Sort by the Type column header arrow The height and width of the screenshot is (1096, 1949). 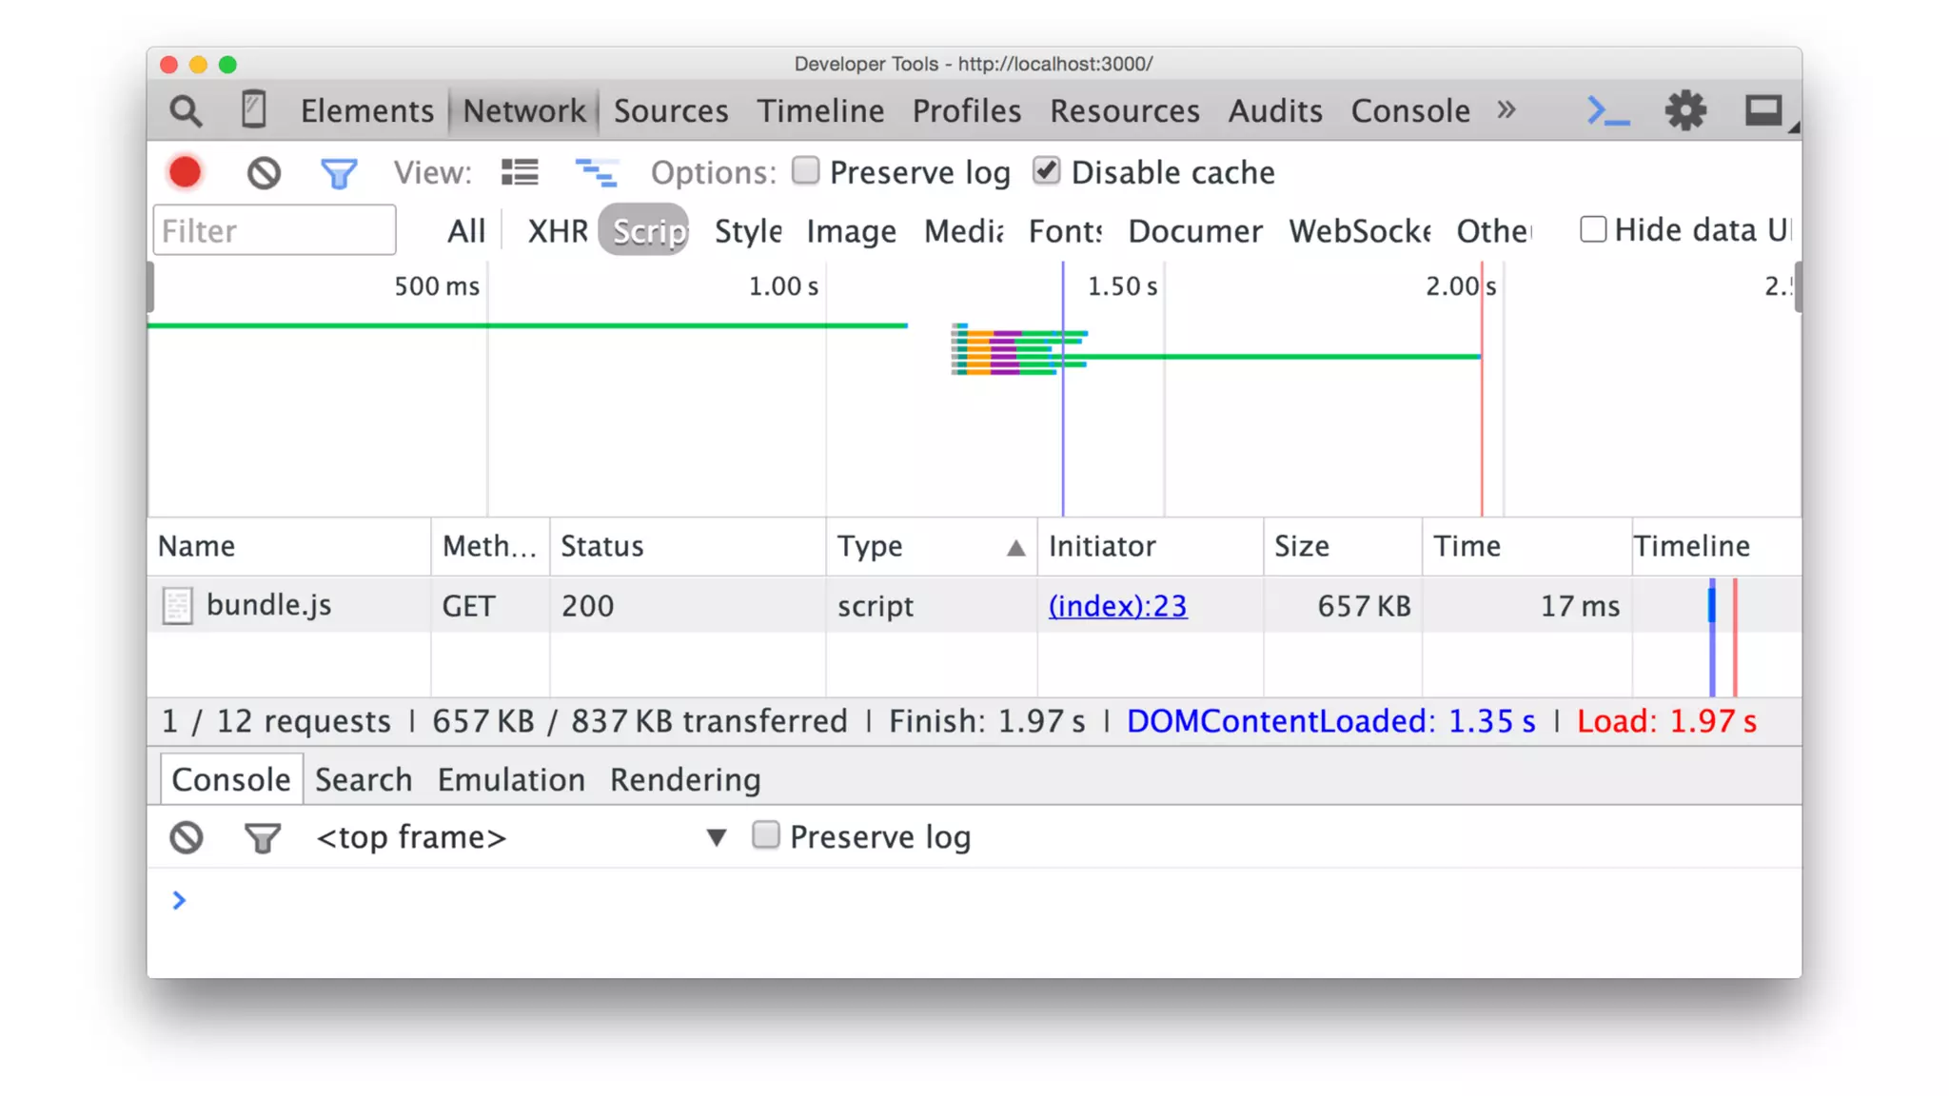click(1015, 547)
